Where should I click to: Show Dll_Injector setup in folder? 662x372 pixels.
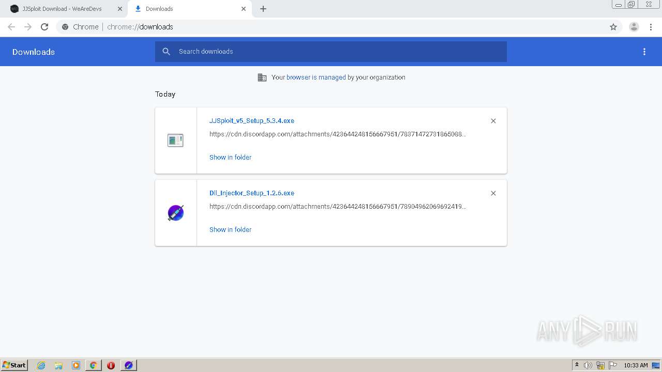(x=231, y=230)
